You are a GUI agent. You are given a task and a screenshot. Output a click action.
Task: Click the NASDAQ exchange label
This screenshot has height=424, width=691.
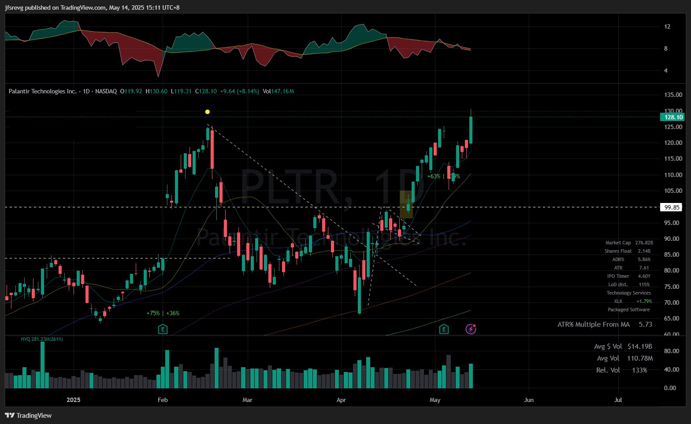click(106, 91)
